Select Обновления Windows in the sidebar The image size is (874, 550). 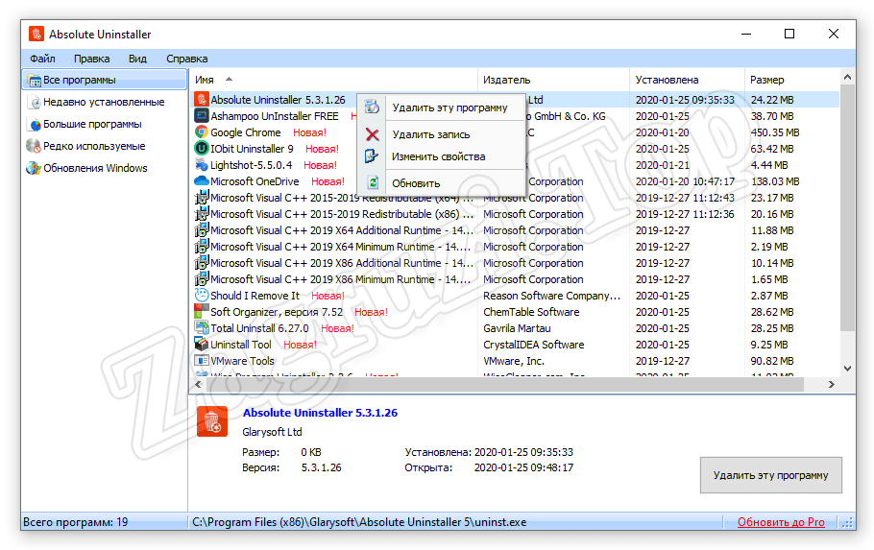(x=95, y=168)
